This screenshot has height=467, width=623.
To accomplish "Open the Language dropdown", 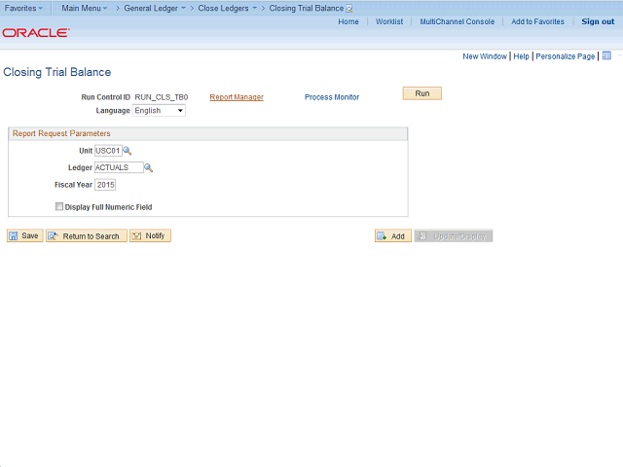I will click(x=159, y=110).
